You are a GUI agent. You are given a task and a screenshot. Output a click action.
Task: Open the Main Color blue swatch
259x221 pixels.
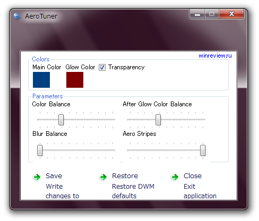click(41, 80)
